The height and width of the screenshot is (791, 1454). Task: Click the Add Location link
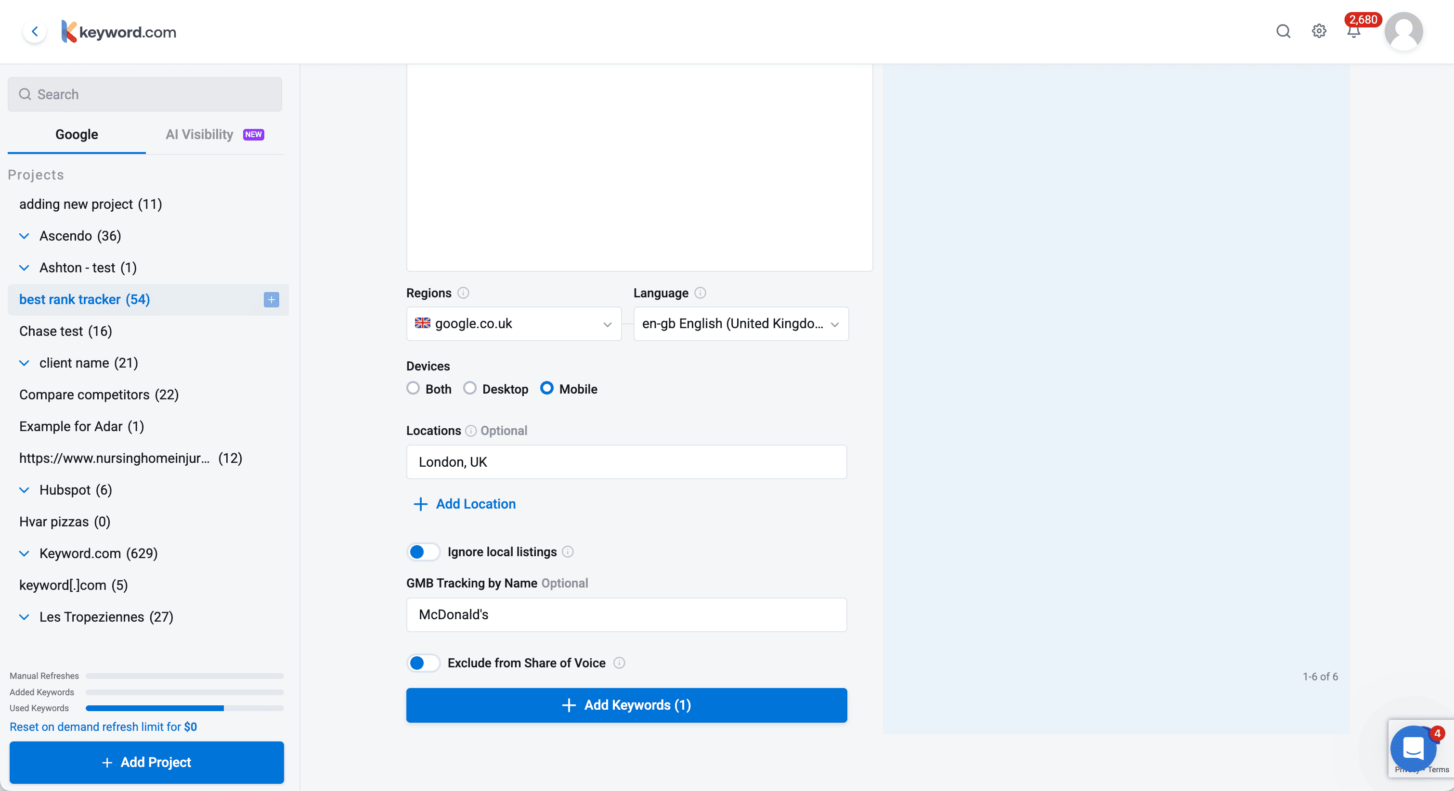[x=465, y=504]
